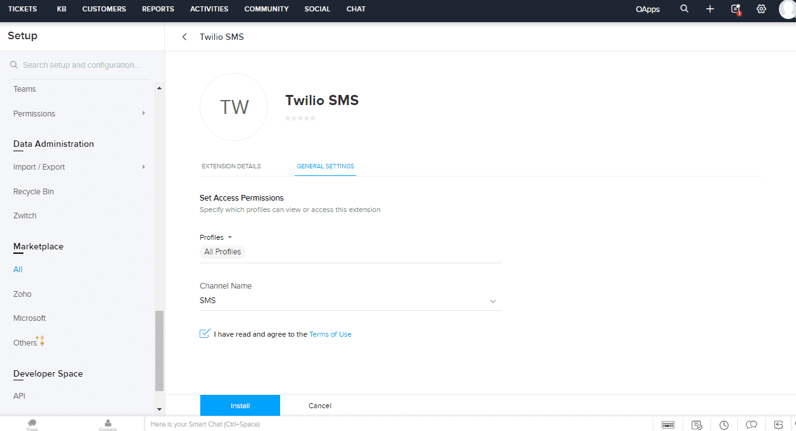Open Teams in setup sidebar
The height and width of the screenshot is (431, 796).
pos(25,89)
